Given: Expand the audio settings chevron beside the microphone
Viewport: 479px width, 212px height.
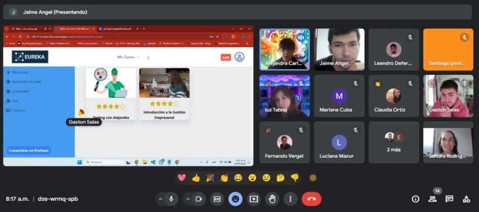Looking at the screenshot, I should (x=160, y=199).
